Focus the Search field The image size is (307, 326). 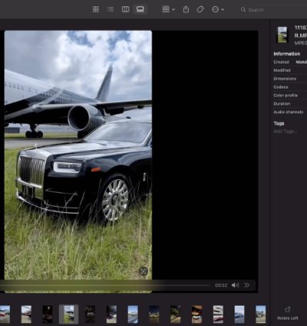point(272,10)
